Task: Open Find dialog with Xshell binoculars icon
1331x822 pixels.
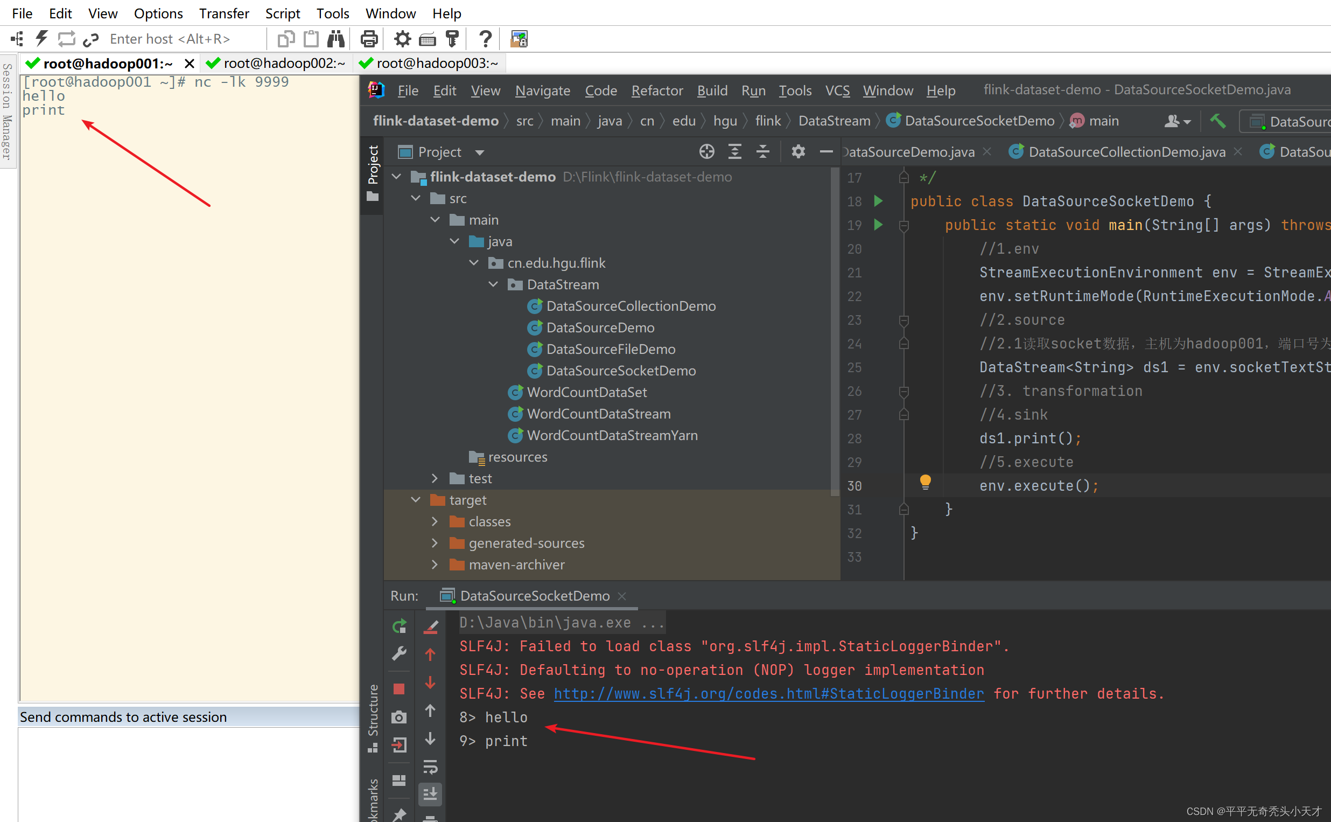Action: point(337,39)
